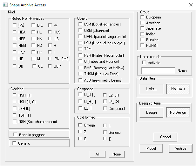Tick the HX checkbox
196x166 pixels.
(x=33, y=39)
